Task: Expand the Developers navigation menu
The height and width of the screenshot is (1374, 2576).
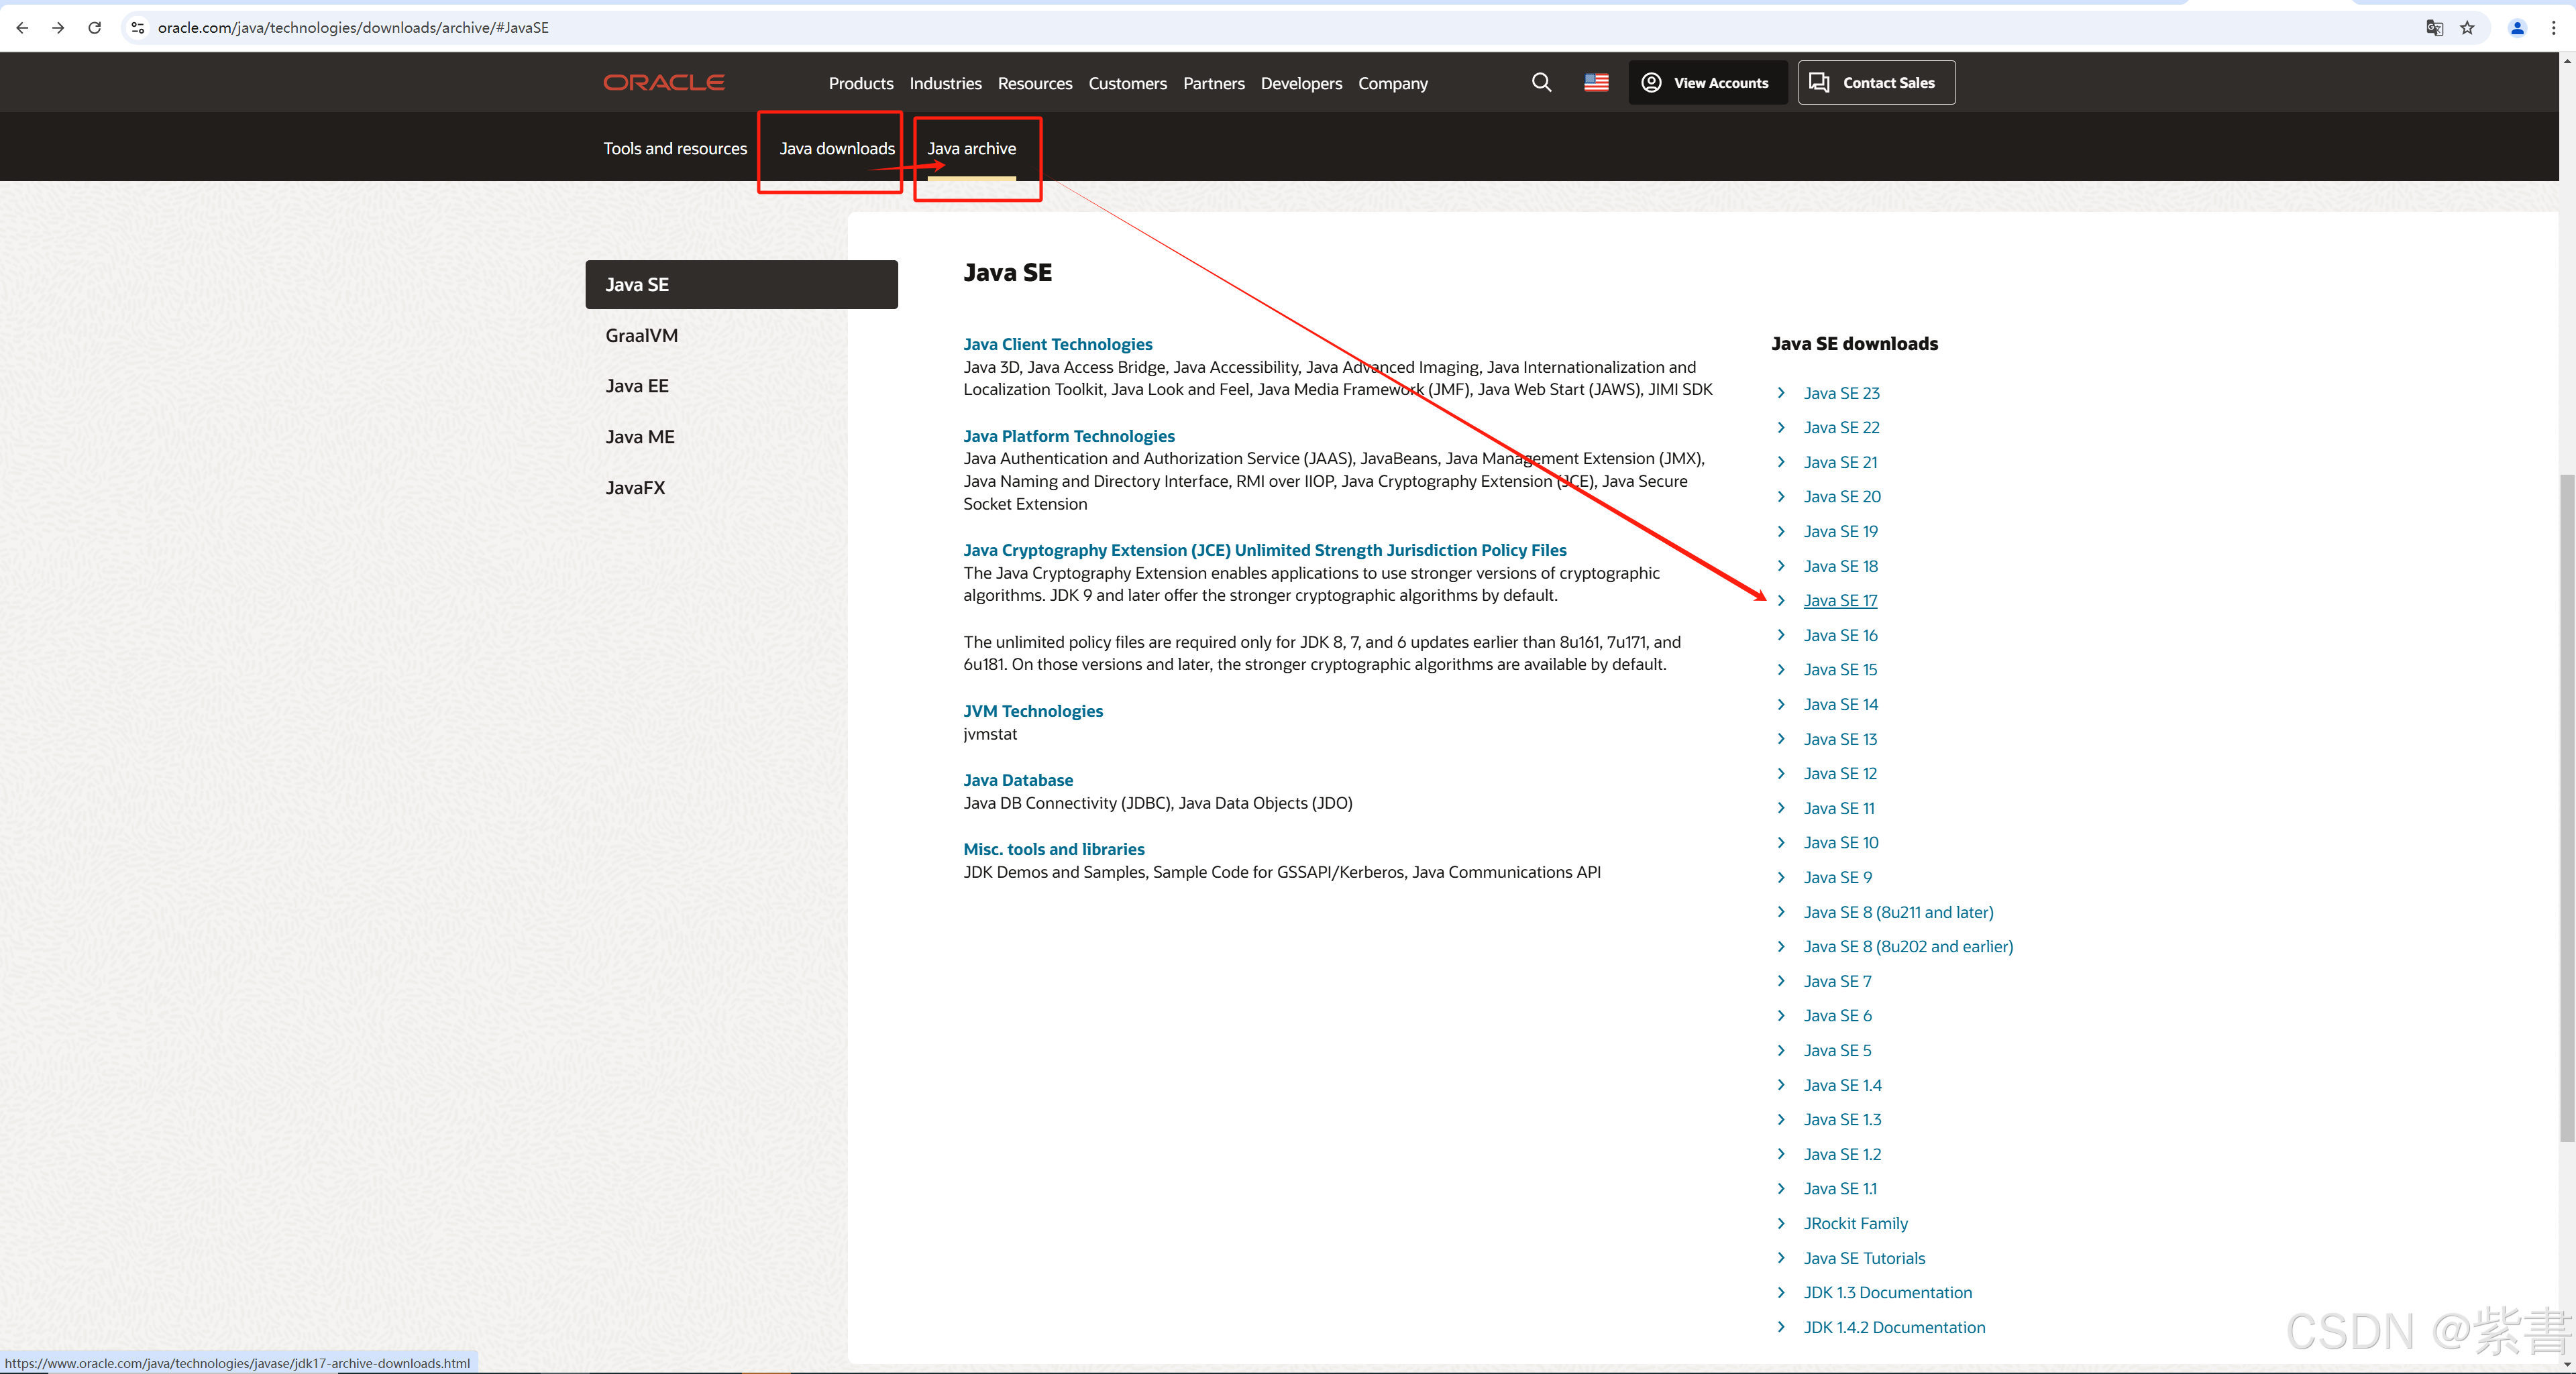Action: (x=1300, y=84)
